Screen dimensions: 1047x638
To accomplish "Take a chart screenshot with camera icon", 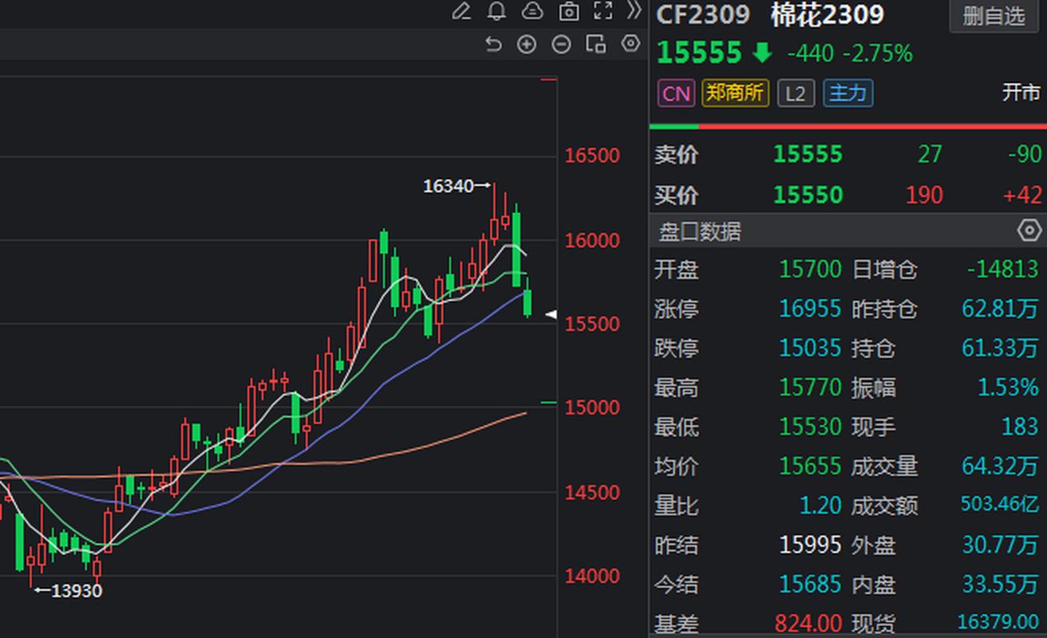I will [568, 11].
